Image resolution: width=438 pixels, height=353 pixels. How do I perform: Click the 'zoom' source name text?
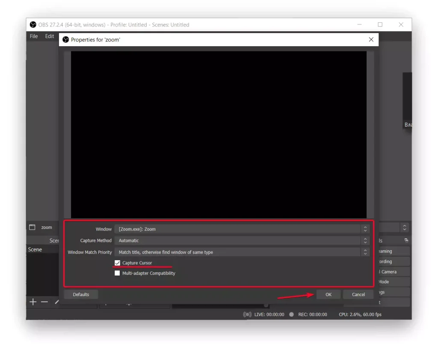click(x=47, y=228)
